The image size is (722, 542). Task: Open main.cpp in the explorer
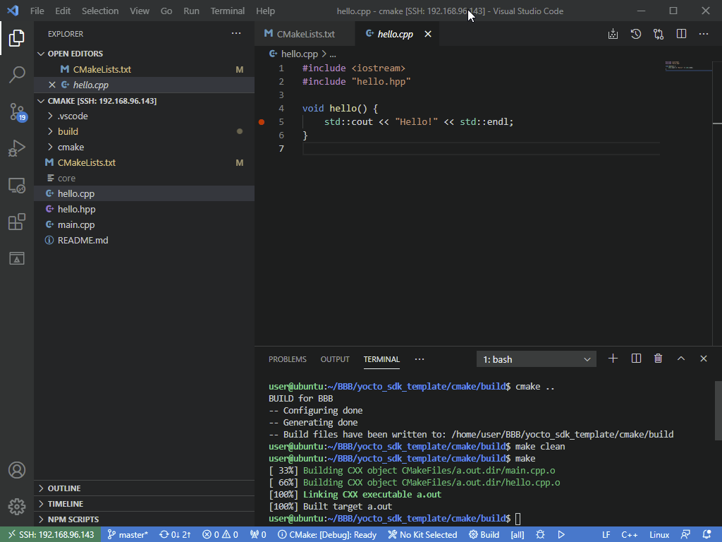coord(76,224)
